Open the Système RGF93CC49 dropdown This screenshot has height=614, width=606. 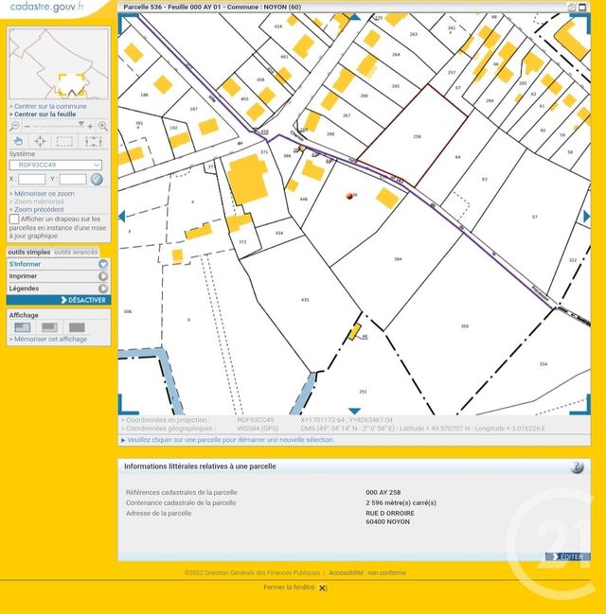55,165
